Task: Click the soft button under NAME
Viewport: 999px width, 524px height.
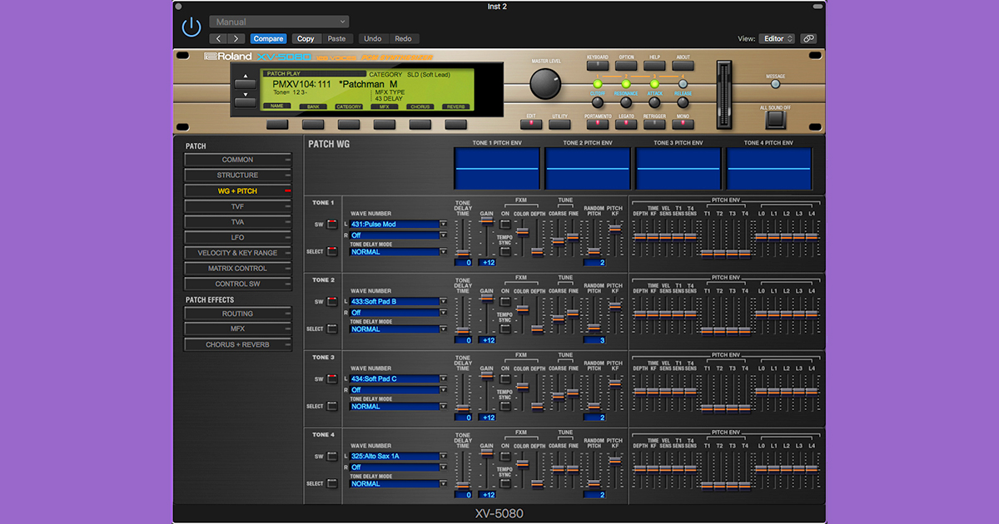Action: click(277, 124)
